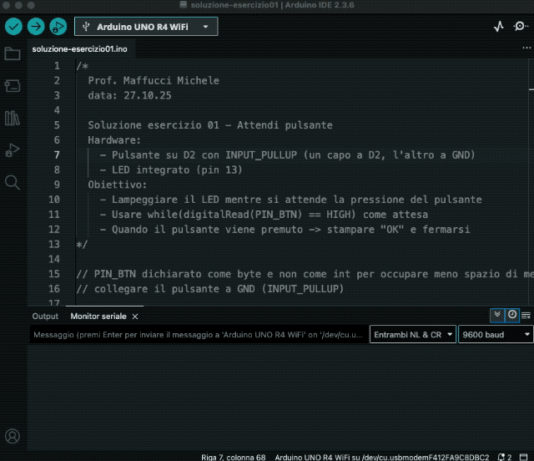Expand the Entrambi NL & CR dropdown

[413, 335]
